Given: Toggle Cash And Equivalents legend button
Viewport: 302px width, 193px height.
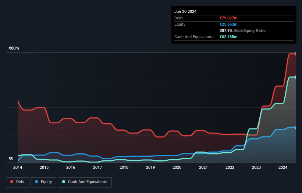Looking at the screenshot, I should pyautogui.click(x=85, y=182).
